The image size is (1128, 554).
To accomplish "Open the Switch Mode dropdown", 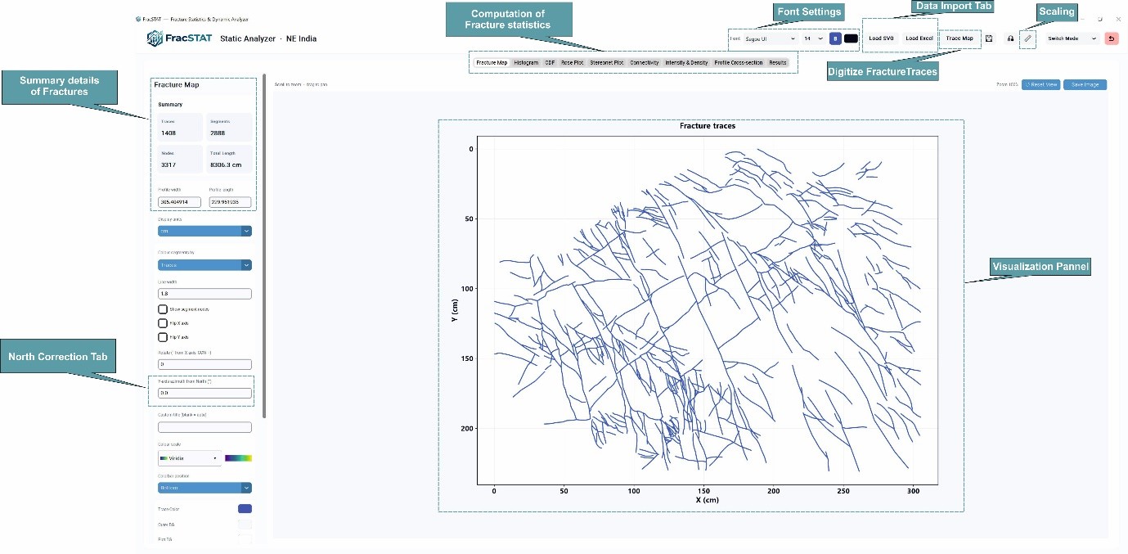I will (x=1072, y=38).
